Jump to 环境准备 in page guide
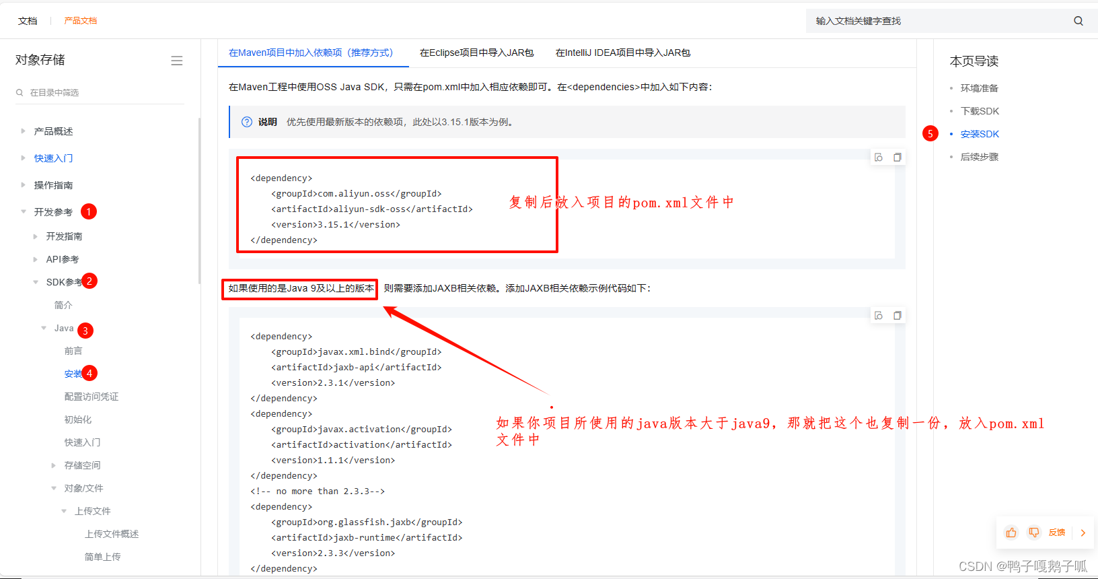Screen dimensions: 1098x579 pyautogui.click(x=979, y=88)
